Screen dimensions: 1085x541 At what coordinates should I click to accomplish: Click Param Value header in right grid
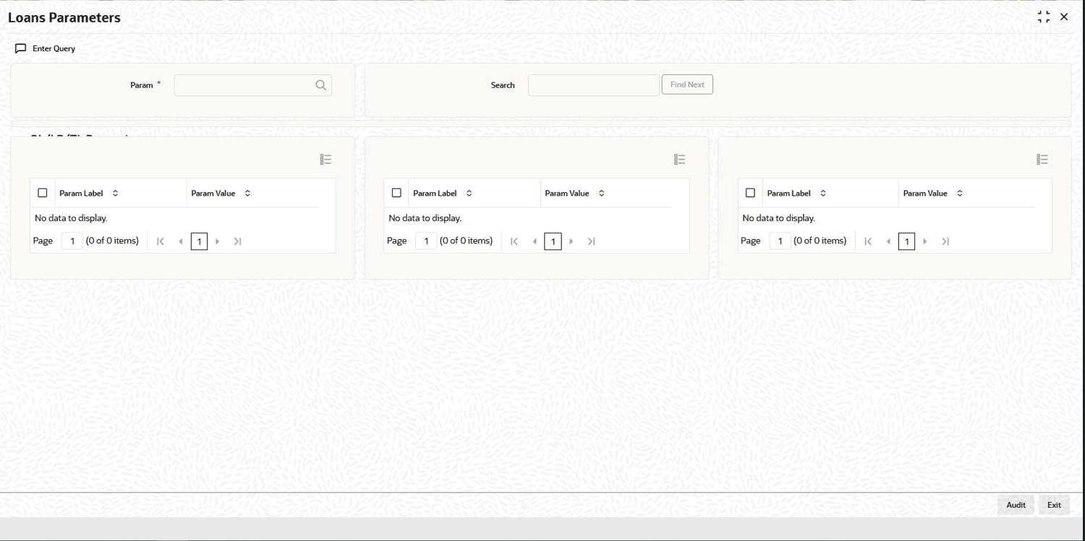[x=925, y=194]
